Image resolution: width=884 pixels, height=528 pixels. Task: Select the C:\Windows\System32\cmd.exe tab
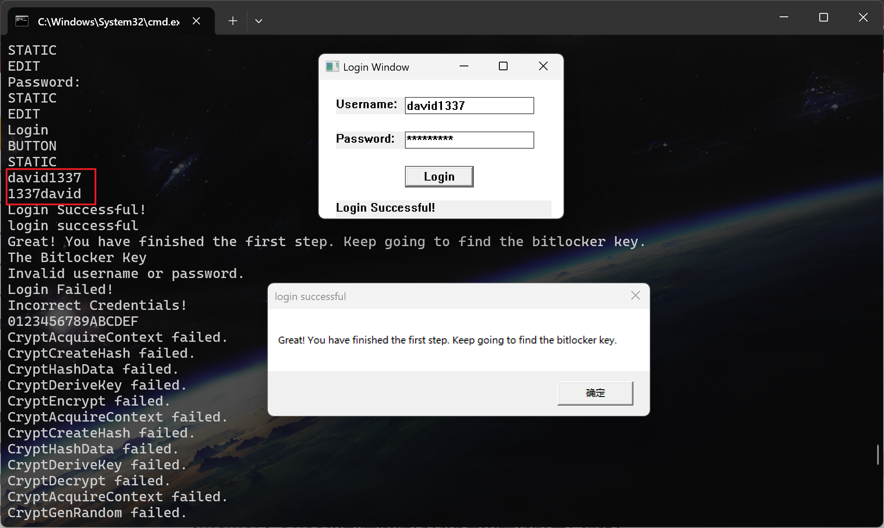[x=108, y=22]
